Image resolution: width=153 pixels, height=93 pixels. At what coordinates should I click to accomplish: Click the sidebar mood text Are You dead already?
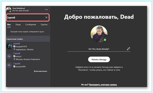(x=21, y=10)
